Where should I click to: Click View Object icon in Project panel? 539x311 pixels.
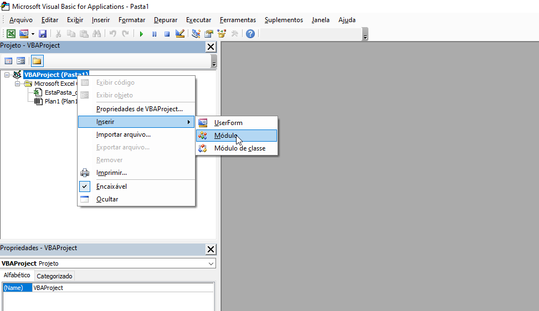tap(21, 61)
